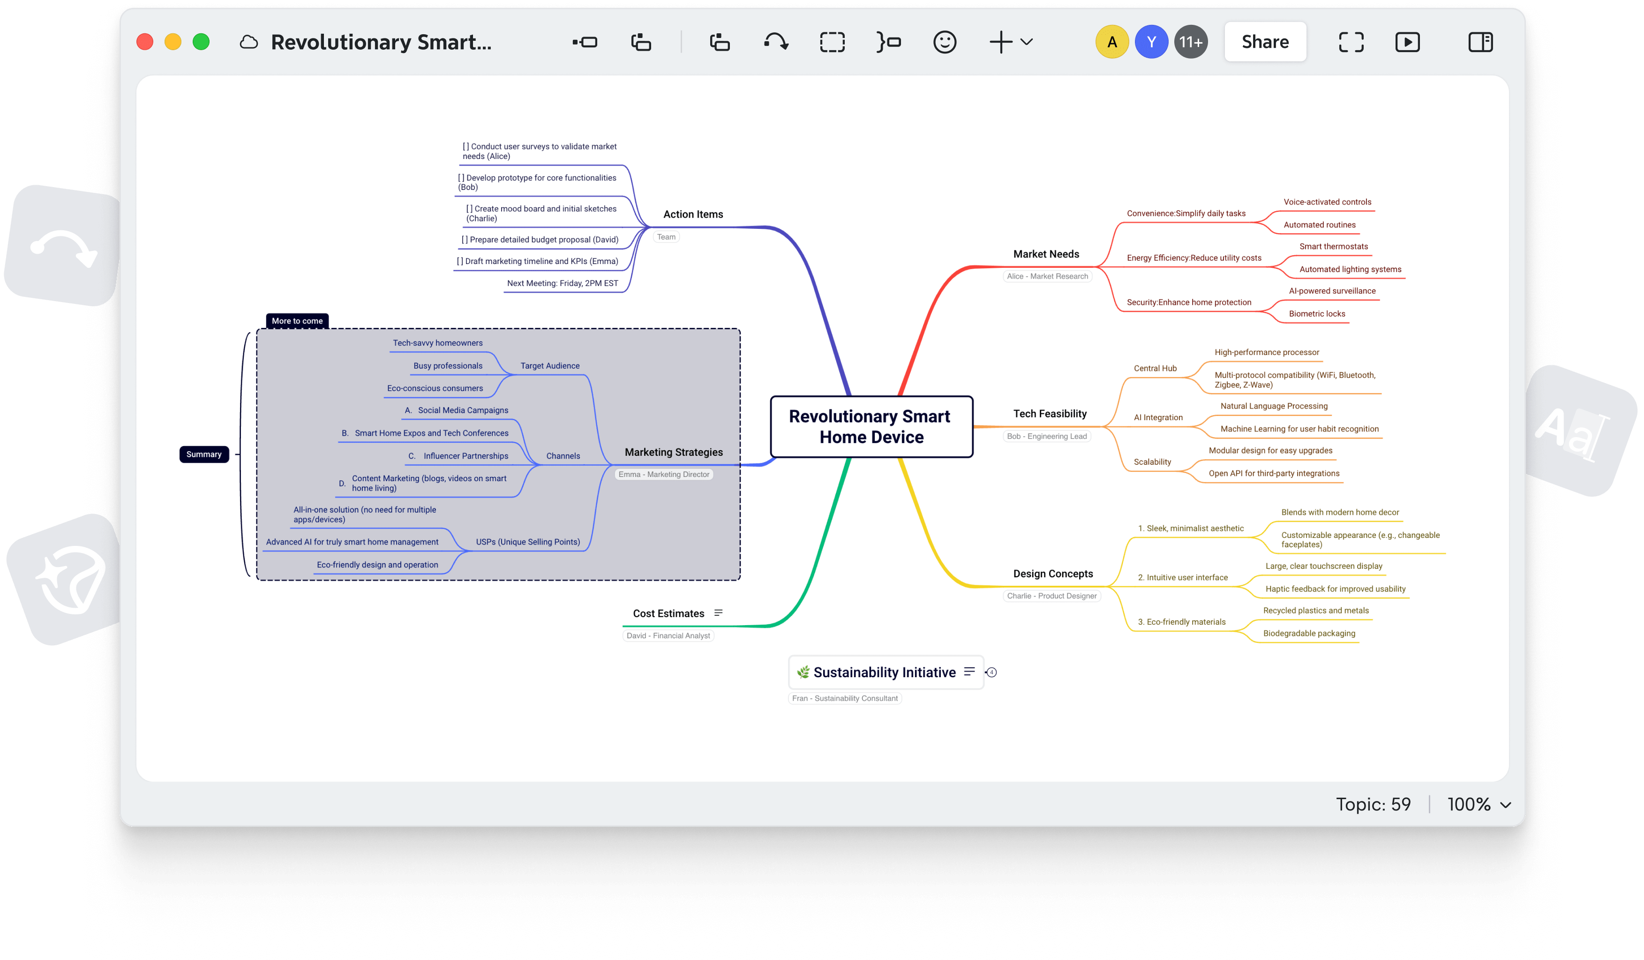Image resolution: width=1644 pixels, height=960 pixels.
Task: Draw a boundary around selected topics
Action: click(x=833, y=41)
